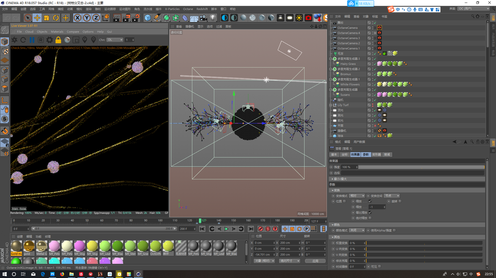
Task: Open render settings clapperboard with gear
Action: [135, 18]
